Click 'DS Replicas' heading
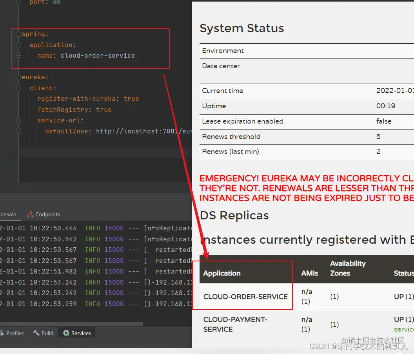Image resolution: width=414 pixels, height=354 pixels. coord(234,215)
